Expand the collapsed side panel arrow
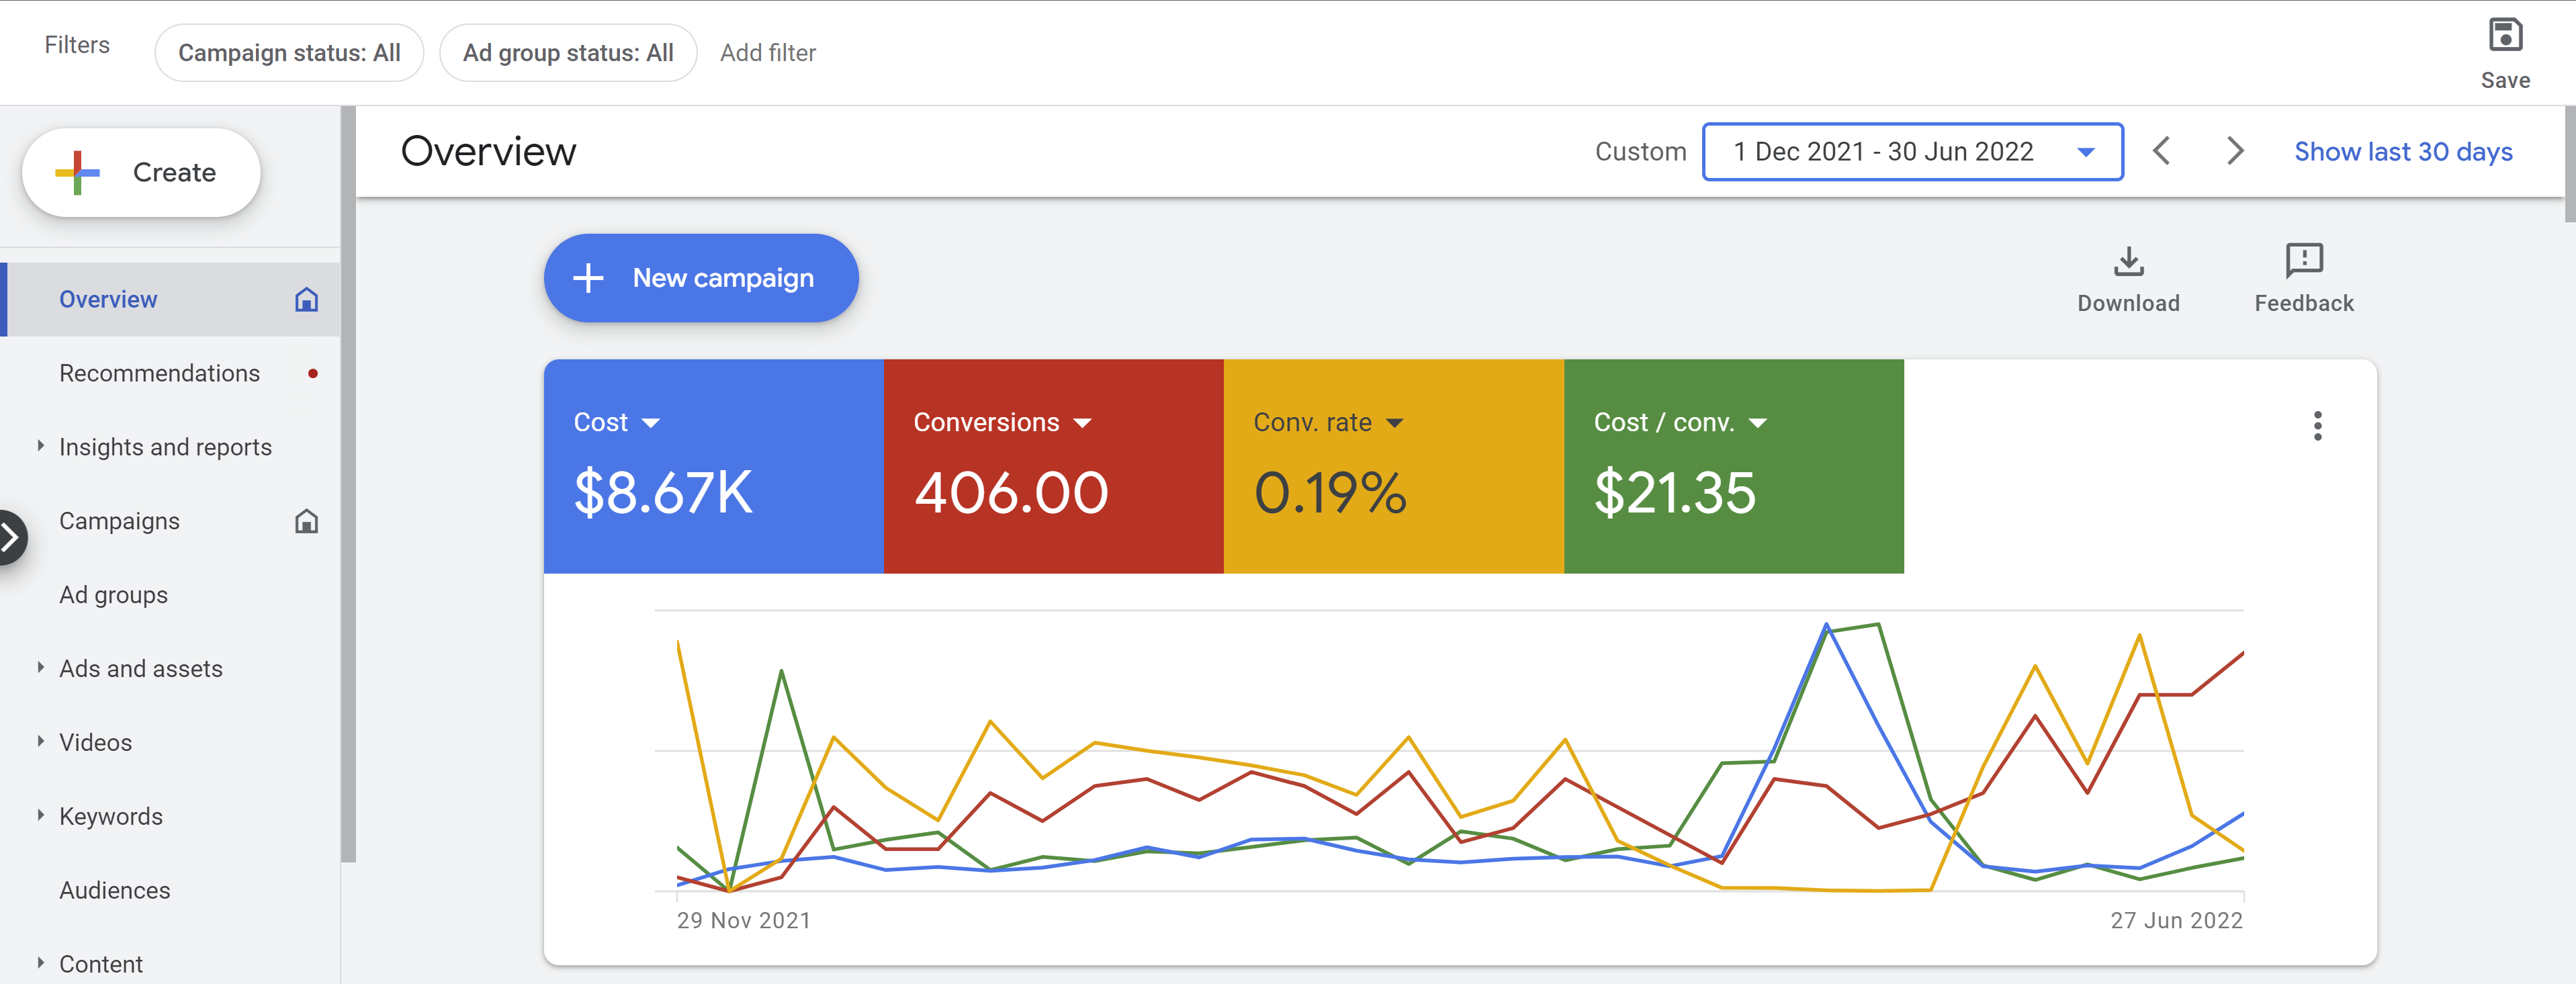This screenshot has height=984, width=2576. 10,538
